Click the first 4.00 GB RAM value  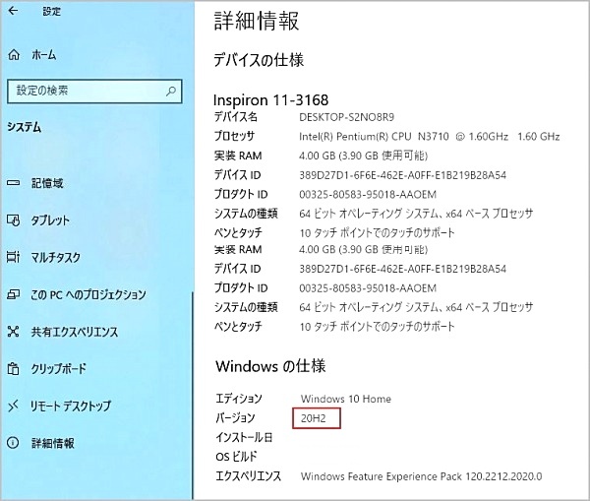(363, 156)
